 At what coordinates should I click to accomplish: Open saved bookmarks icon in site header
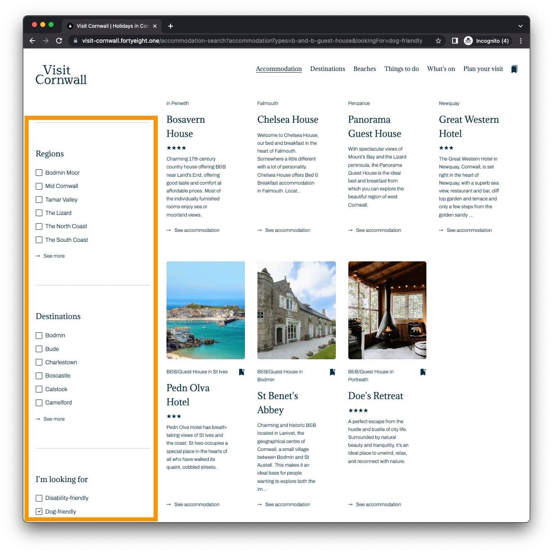[x=514, y=69]
